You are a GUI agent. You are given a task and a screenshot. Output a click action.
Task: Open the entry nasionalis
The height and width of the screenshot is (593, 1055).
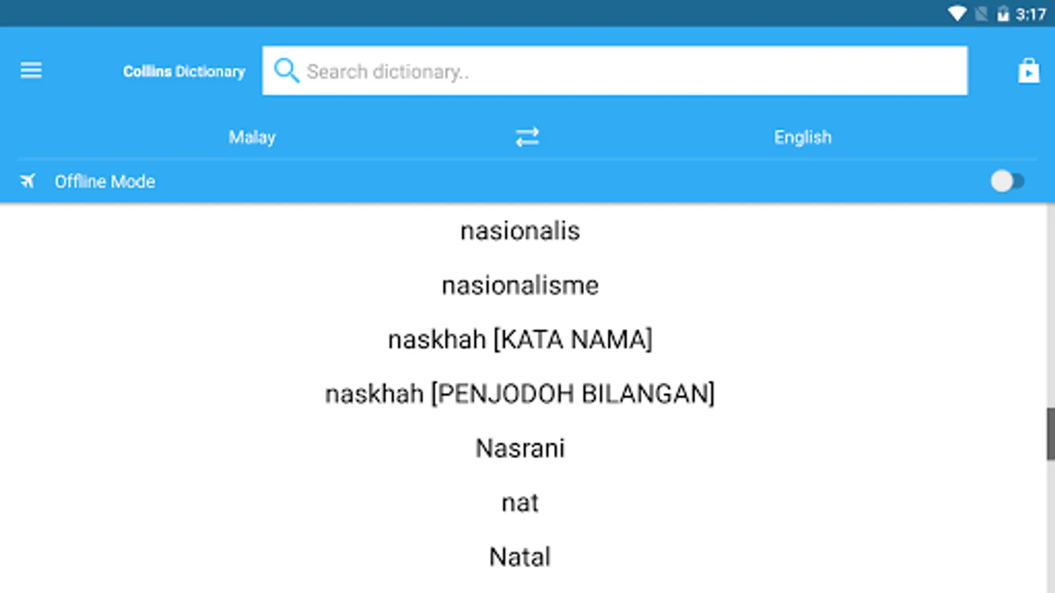[520, 231]
